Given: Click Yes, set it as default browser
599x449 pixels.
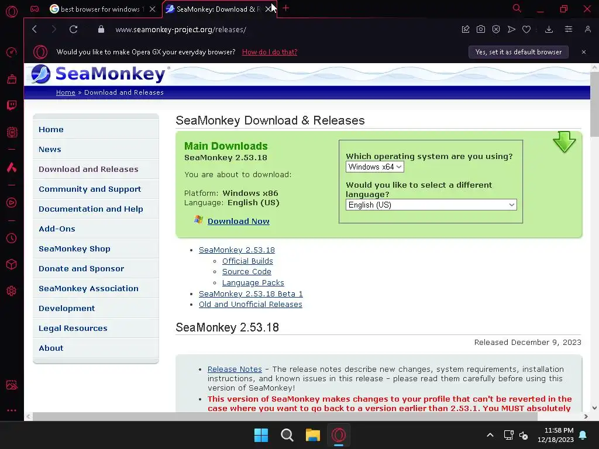Looking at the screenshot, I should tap(518, 52).
